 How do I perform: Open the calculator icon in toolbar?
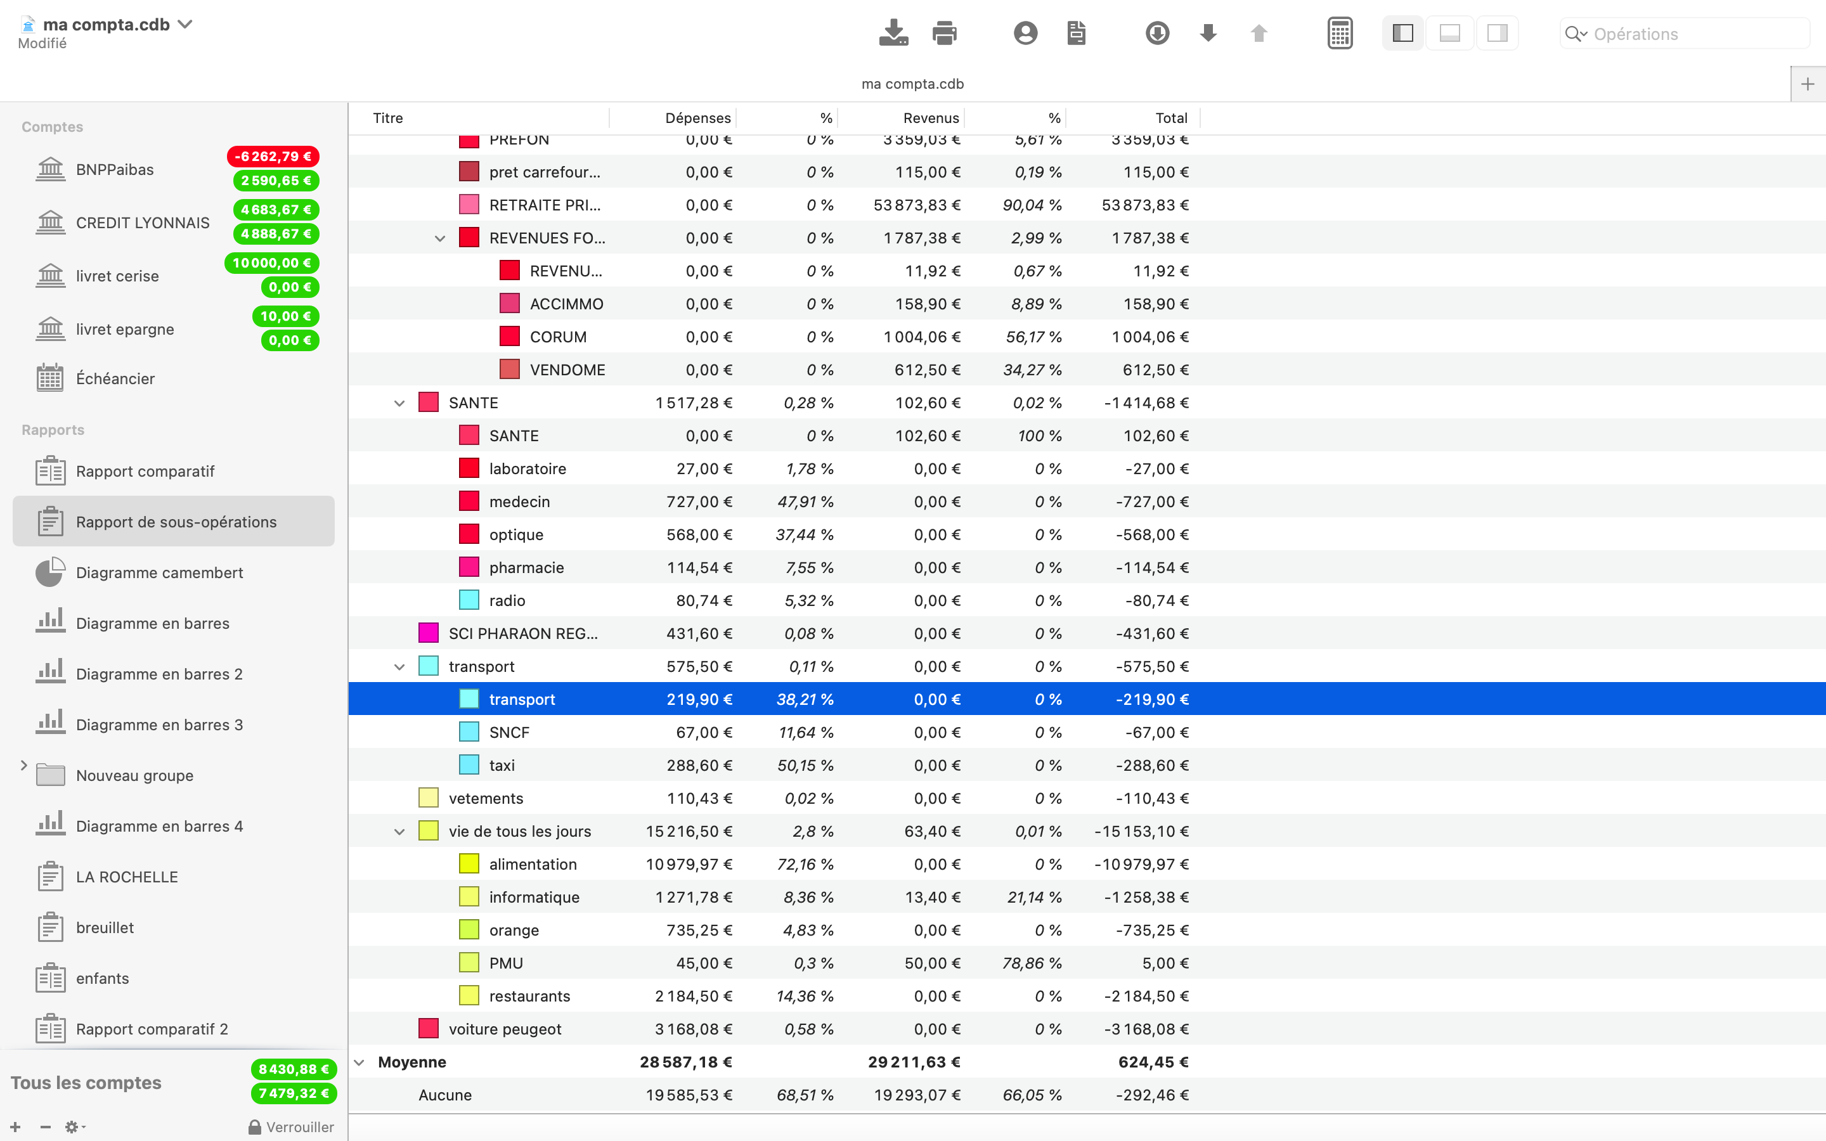[1339, 33]
